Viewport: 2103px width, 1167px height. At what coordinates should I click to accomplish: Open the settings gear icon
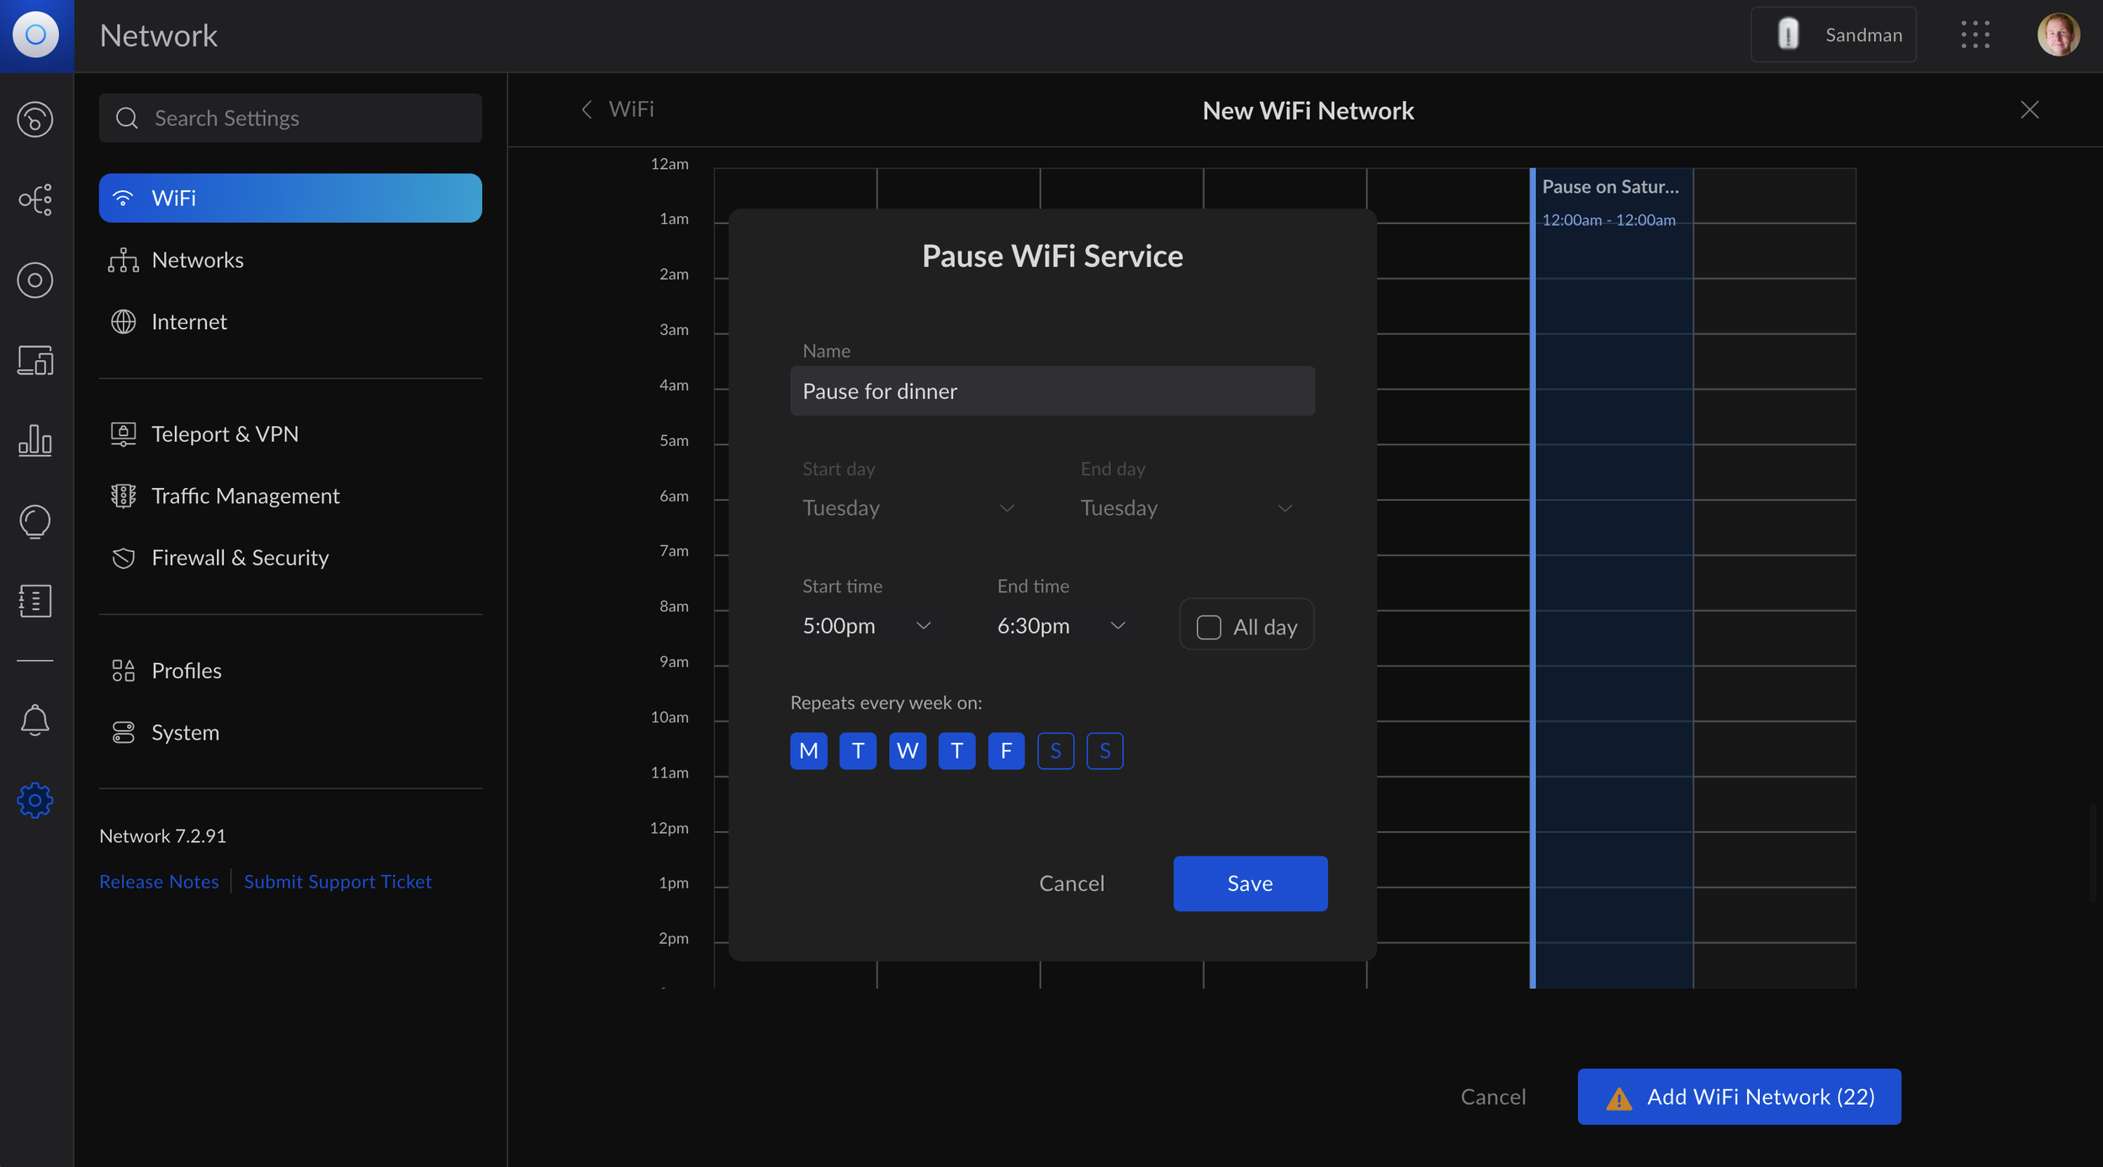click(34, 799)
